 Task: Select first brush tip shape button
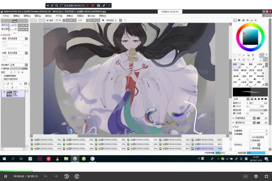tap(252, 99)
